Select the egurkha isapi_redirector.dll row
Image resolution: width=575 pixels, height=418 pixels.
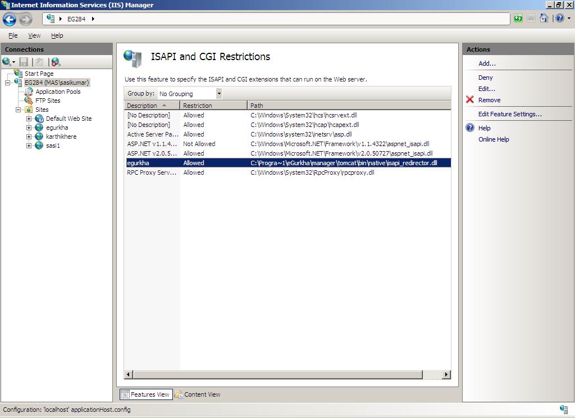(x=287, y=163)
